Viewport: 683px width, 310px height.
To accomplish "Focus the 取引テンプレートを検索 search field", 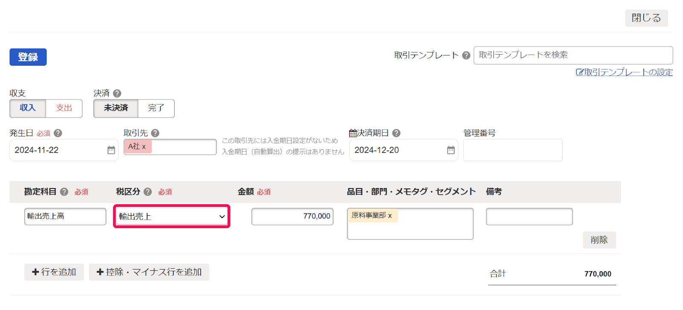I will (573, 55).
